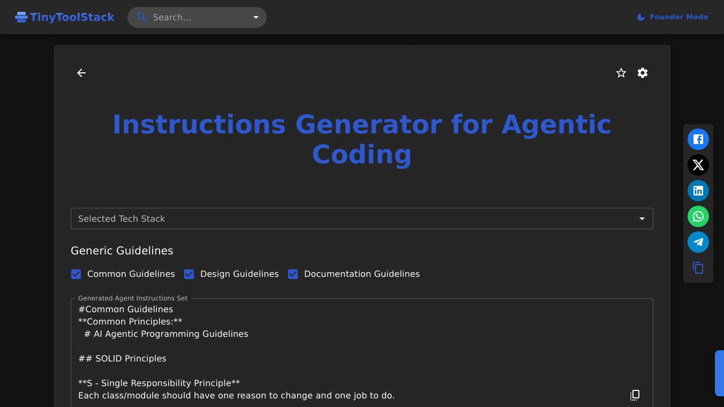Copy link from the share sidebar
Screen dimensions: 724x407
(698, 268)
